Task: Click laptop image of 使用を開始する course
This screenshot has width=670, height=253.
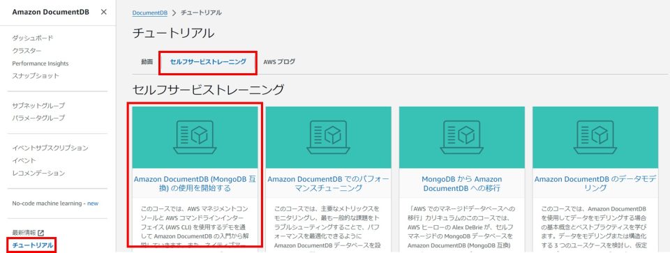Action: click(x=195, y=137)
